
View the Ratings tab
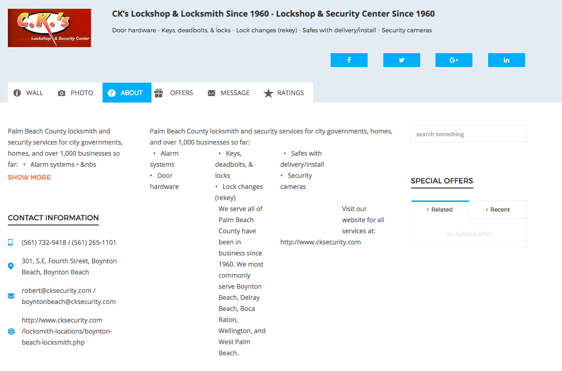(x=284, y=93)
